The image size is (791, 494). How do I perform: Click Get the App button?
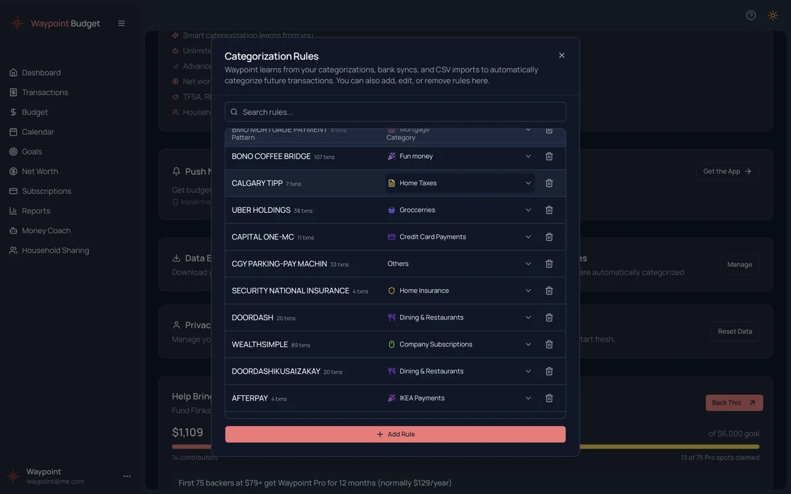pos(728,171)
